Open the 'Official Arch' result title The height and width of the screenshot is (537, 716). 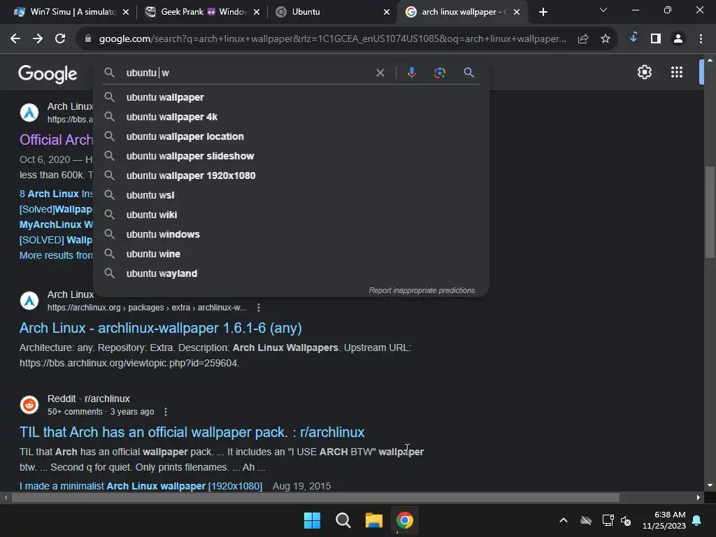pyautogui.click(x=56, y=140)
